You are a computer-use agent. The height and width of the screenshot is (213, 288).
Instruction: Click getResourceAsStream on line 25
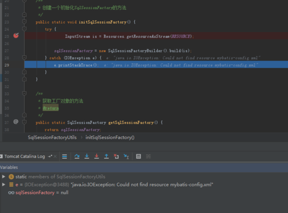pyautogui.click(x=148, y=36)
